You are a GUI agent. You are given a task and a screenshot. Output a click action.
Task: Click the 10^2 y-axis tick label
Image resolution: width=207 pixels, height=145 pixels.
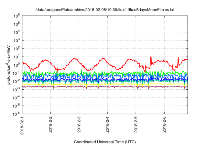click(16, 49)
